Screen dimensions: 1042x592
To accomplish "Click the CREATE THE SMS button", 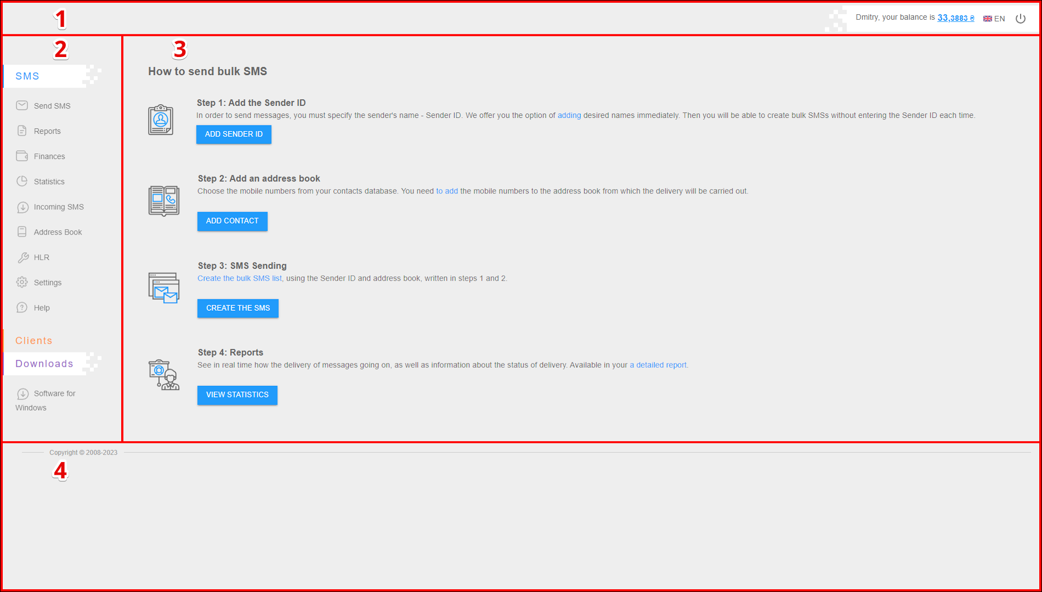I will (x=238, y=308).
